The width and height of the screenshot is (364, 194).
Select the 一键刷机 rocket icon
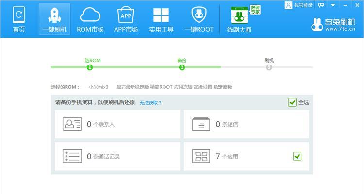[54, 16]
